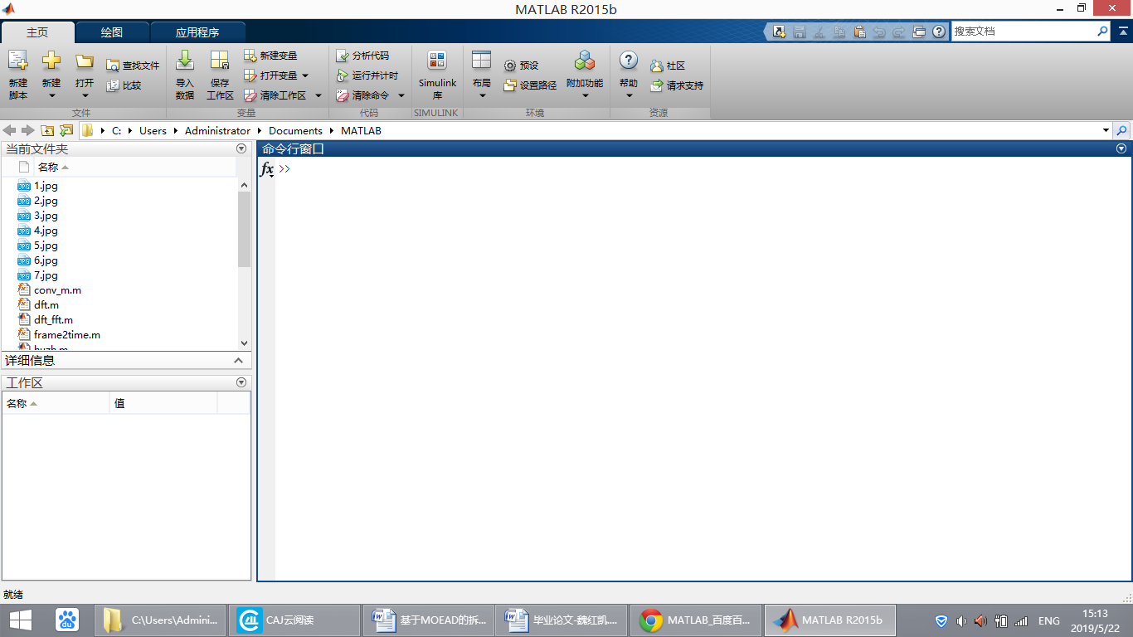This screenshot has height=637, width=1133.
Task: Open the 命令行窗口 panel actions menu
Action: click(x=1121, y=148)
